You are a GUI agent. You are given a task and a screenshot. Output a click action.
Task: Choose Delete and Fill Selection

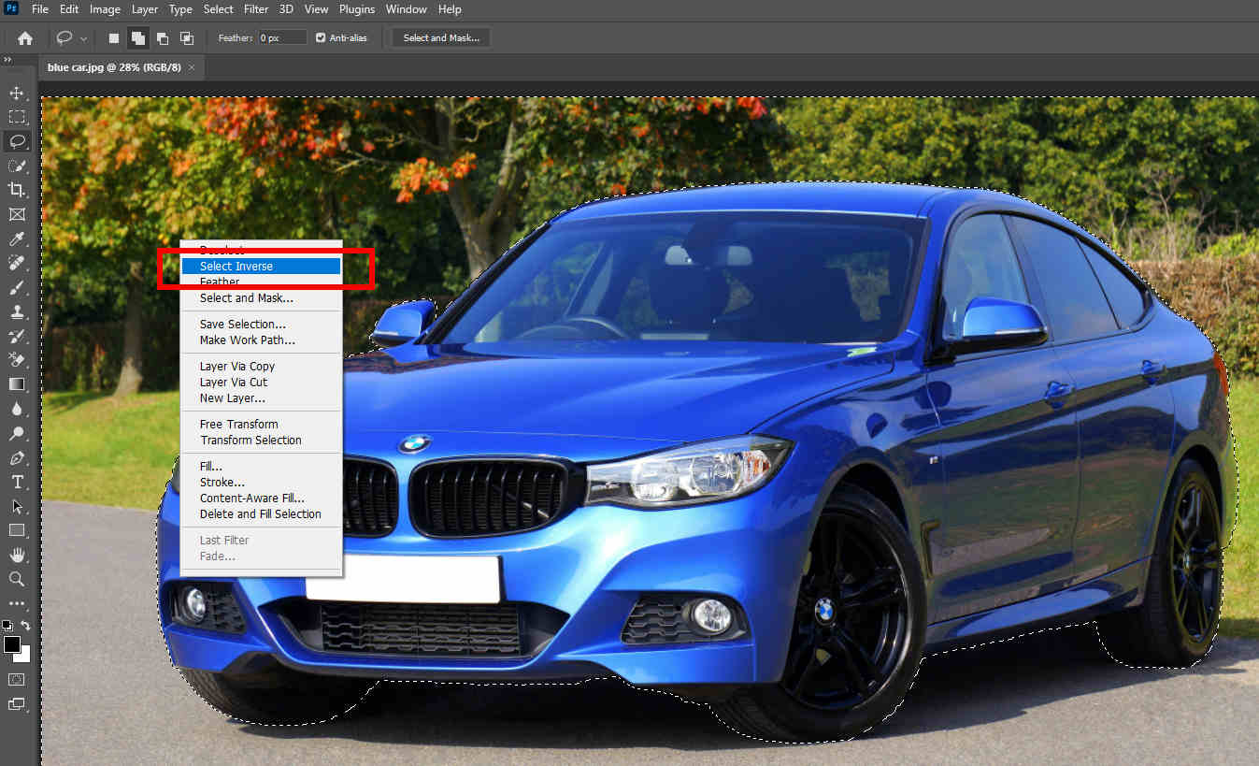[x=261, y=514]
